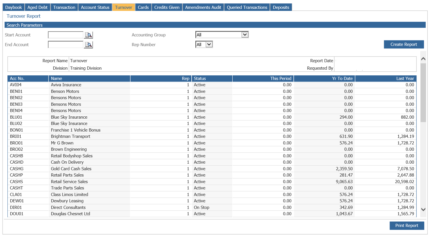Select account number BON01
Image resolution: width=430 pixels, height=235 pixels.
pyautogui.click(x=16, y=130)
